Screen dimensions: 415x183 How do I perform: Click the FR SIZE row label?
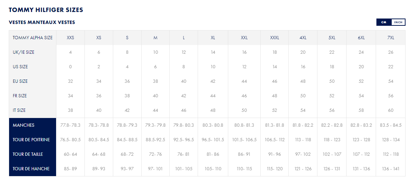pos(20,96)
